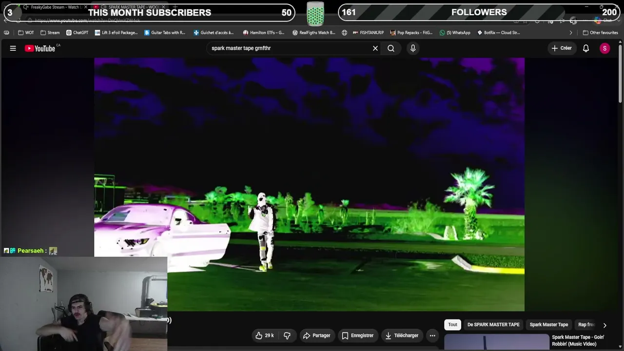
Task: Expand the bookmarks overflow chevron
Action: pyautogui.click(x=571, y=33)
